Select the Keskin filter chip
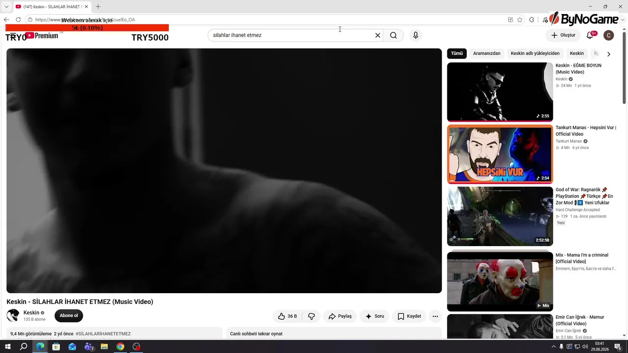This screenshot has height=353, width=628. pos(577,53)
